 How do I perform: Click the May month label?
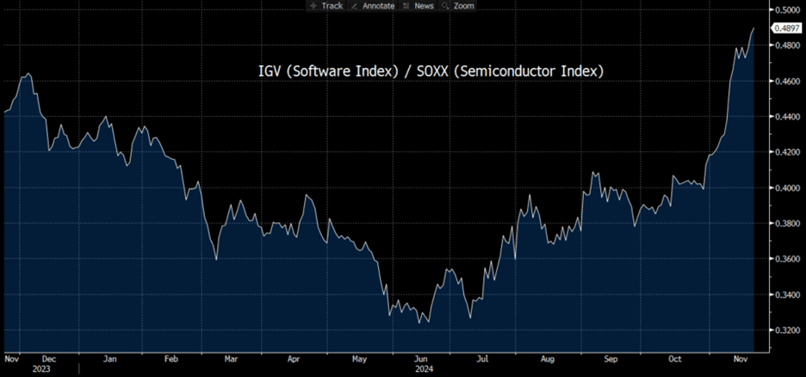coord(359,359)
